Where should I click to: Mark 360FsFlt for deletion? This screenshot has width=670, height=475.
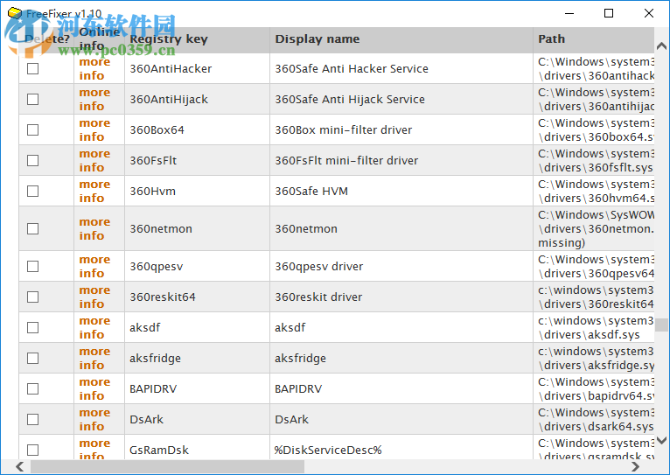[33, 161]
